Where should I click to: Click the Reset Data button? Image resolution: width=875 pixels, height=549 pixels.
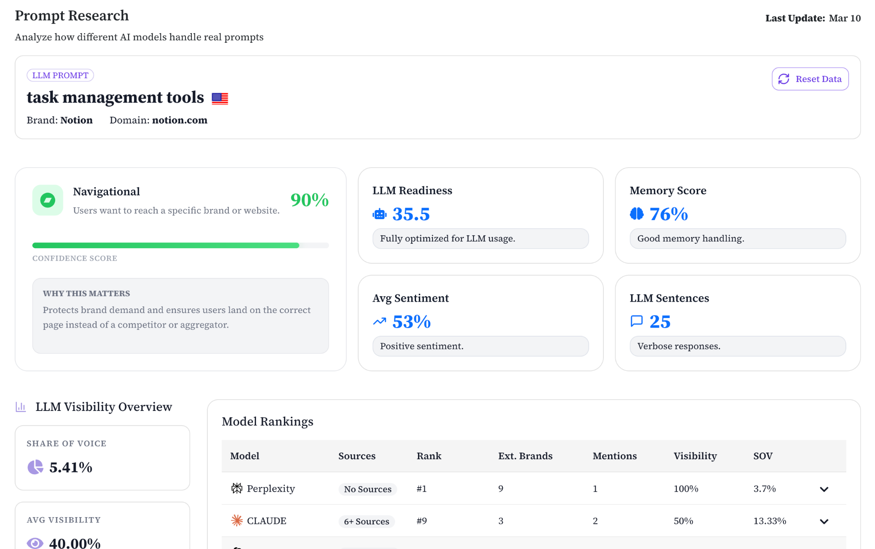click(x=810, y=79)
